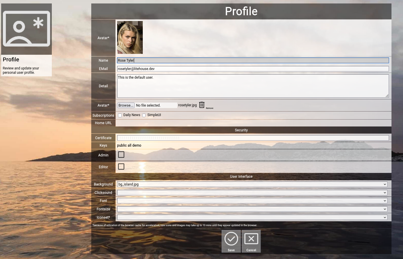The width and height of the screenshot is (403, 259).
Task: Click inside the Detail text area
Action: 253,86
